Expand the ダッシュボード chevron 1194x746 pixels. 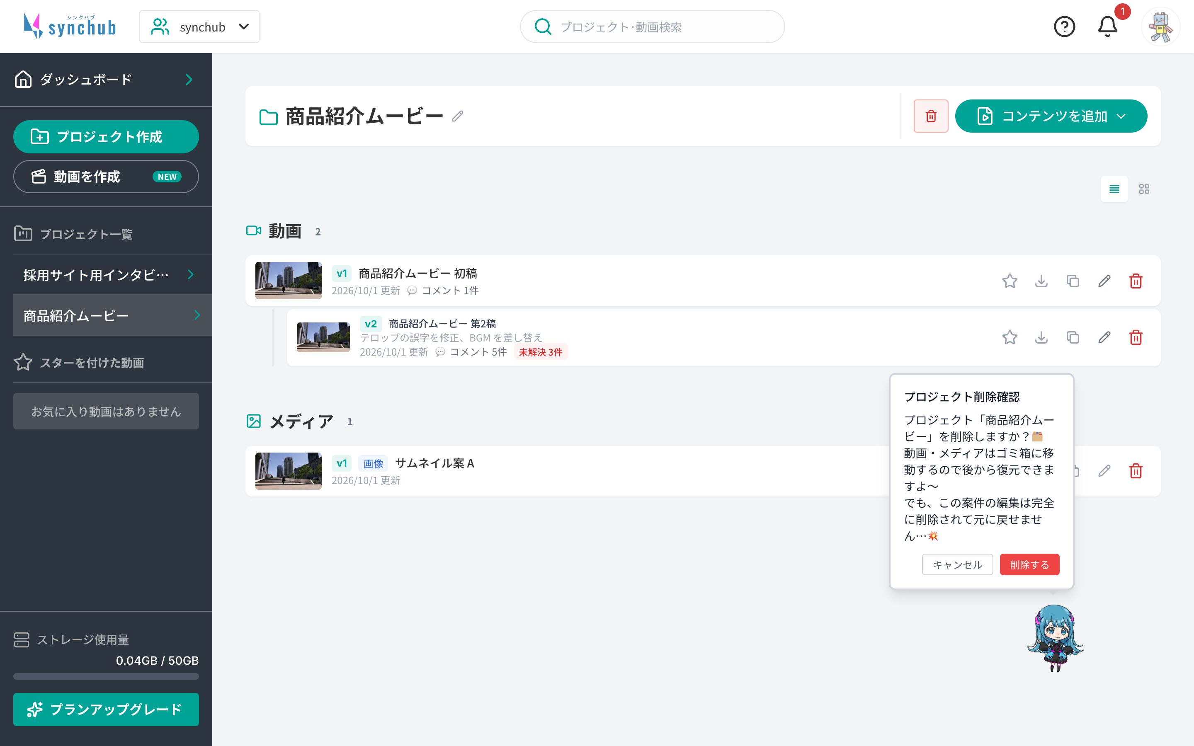click(x=189, y=80)
